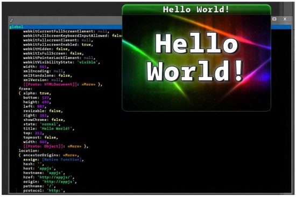The image size is (296, 197).
Task: Click the [[Proto: Object]] entry
Action: pos(43,147)
